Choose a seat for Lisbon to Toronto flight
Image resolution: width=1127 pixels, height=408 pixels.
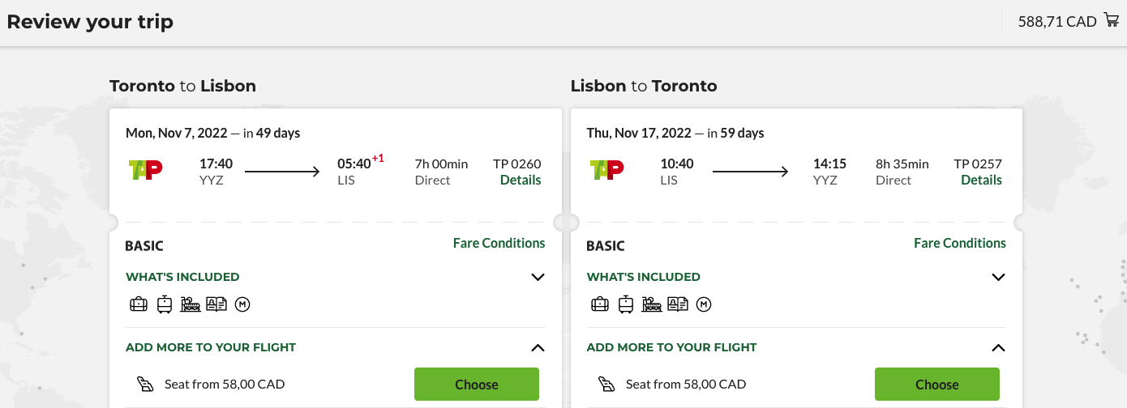(x=936, y=384)
